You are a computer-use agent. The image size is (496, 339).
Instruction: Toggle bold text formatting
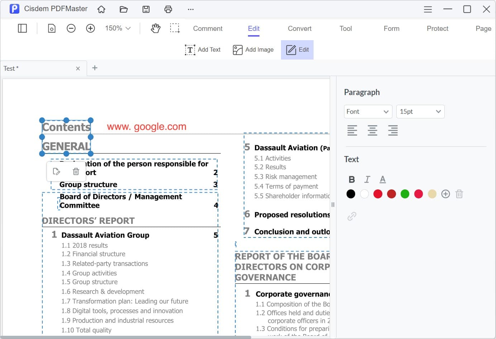352,179
